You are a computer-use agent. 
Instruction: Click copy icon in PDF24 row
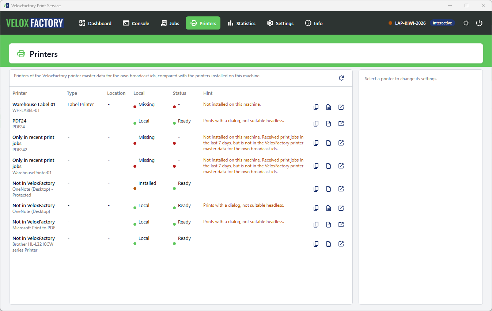click(316, 124)
